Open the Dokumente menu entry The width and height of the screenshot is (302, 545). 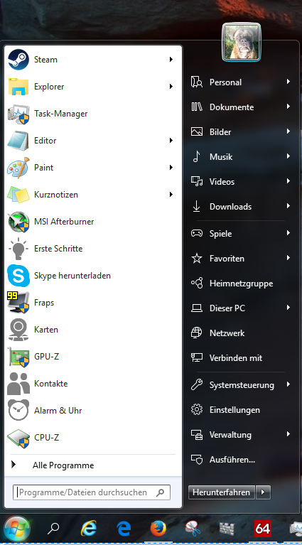pyautogui.click(x=240, y=107)
